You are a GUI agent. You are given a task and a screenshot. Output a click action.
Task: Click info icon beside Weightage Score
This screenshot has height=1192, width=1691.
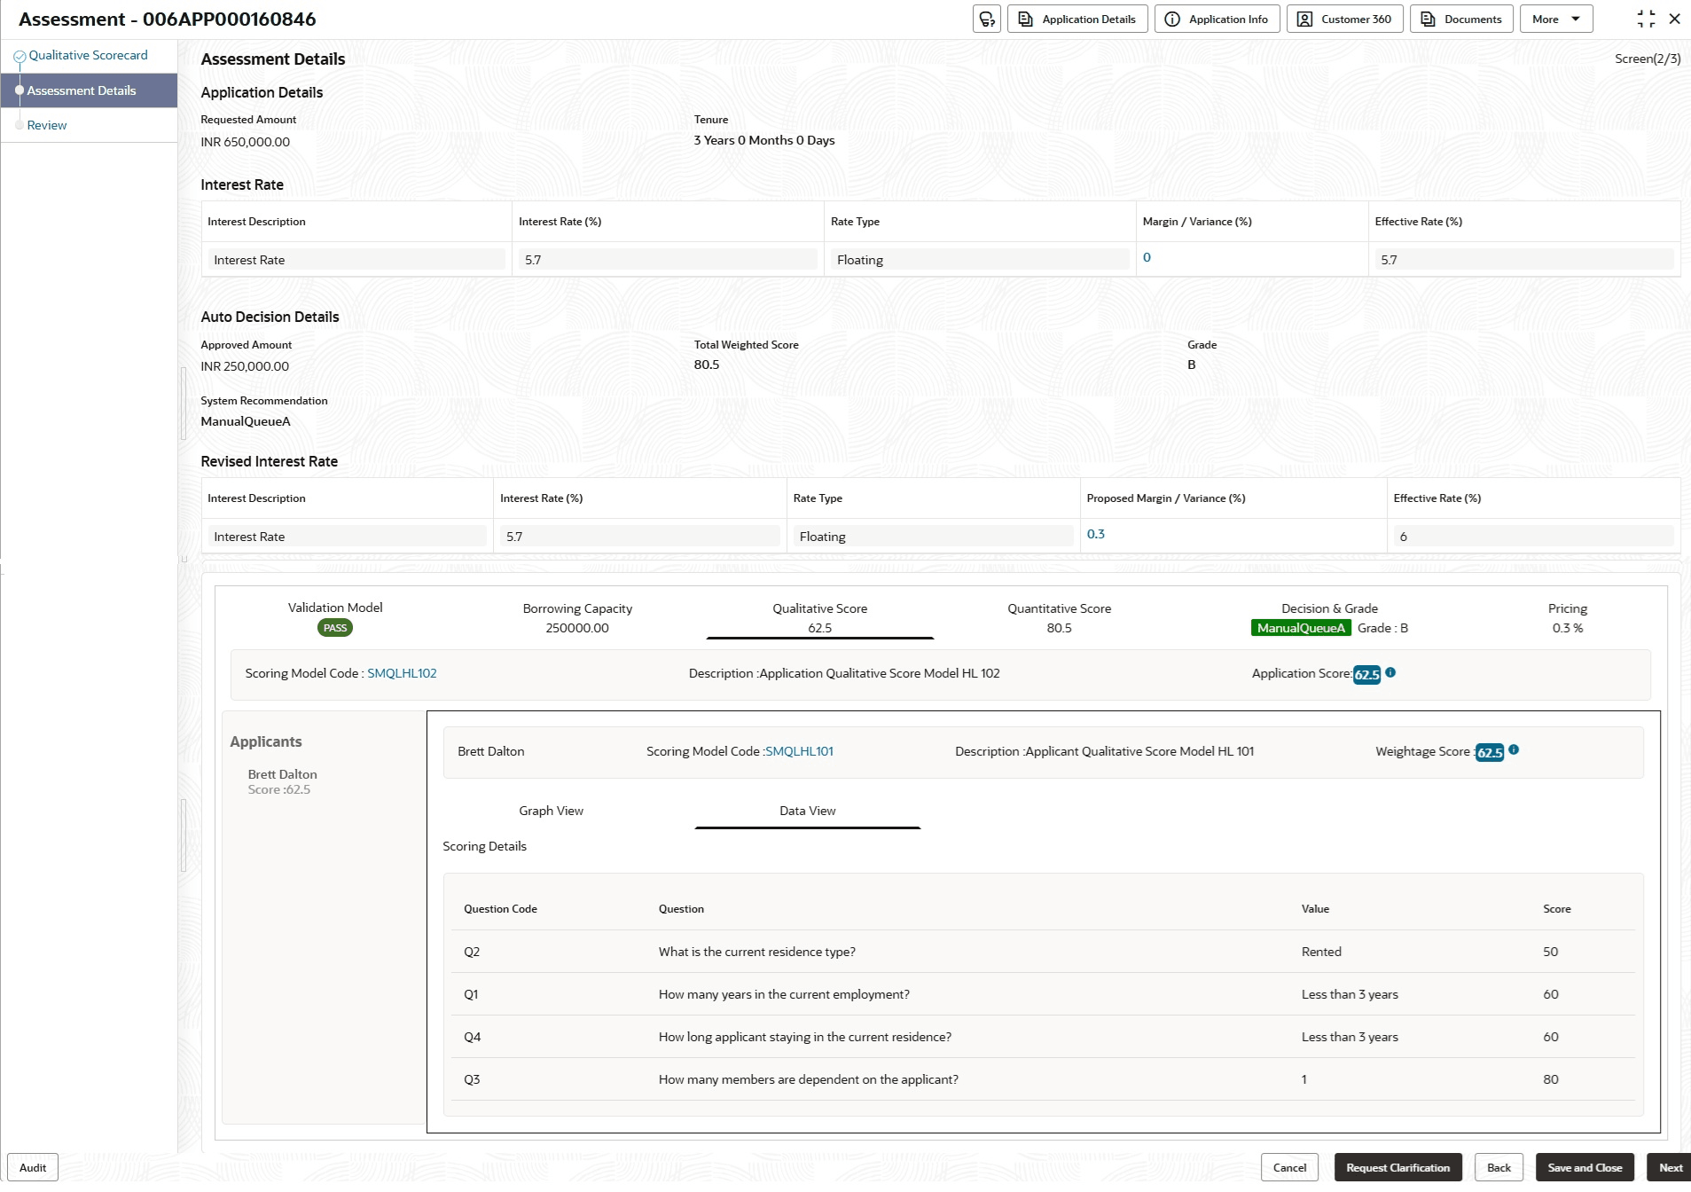(1514, 749)
